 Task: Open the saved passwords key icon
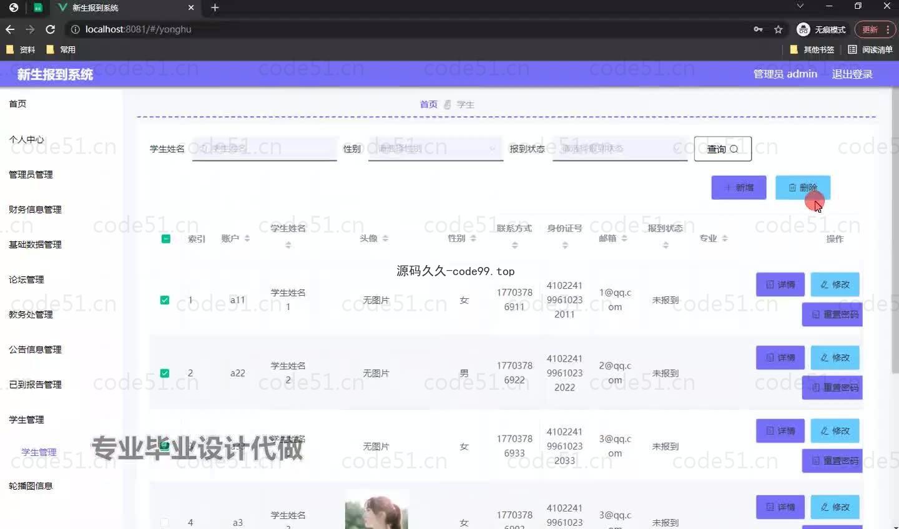pyautogui.click(x=758, y=29)
